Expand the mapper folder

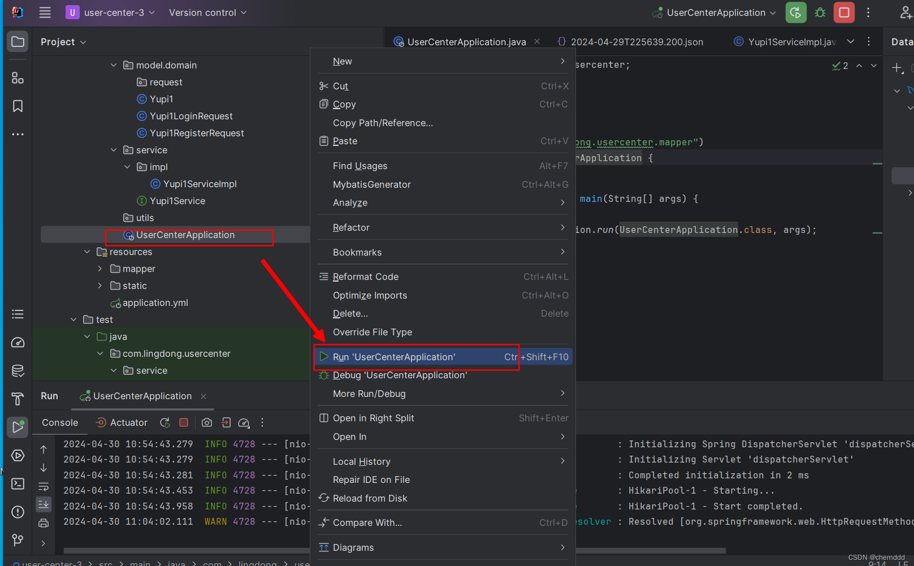(x=100, y=269)
